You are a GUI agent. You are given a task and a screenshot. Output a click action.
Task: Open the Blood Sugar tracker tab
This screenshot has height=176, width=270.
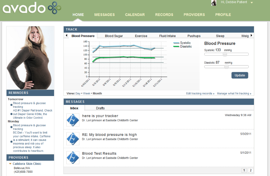(x=114, y=36)
